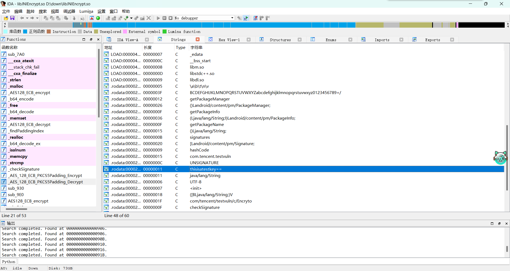This screenshot has width=510, height=271.
Task: Click the Unexplored legend color swatch
Action: (x=96, y=32)
